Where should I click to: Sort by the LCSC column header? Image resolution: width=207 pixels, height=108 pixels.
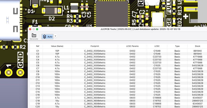(x=157, y=46)
